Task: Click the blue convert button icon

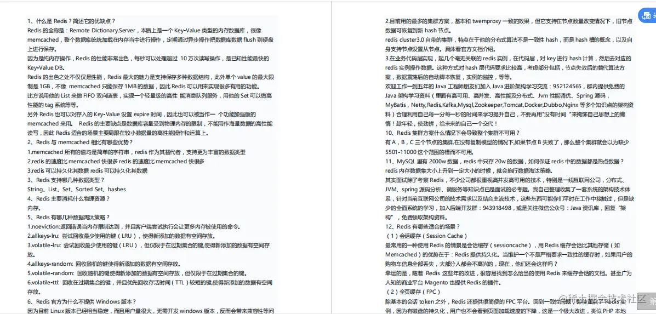Action: click(x=647, y=15)
